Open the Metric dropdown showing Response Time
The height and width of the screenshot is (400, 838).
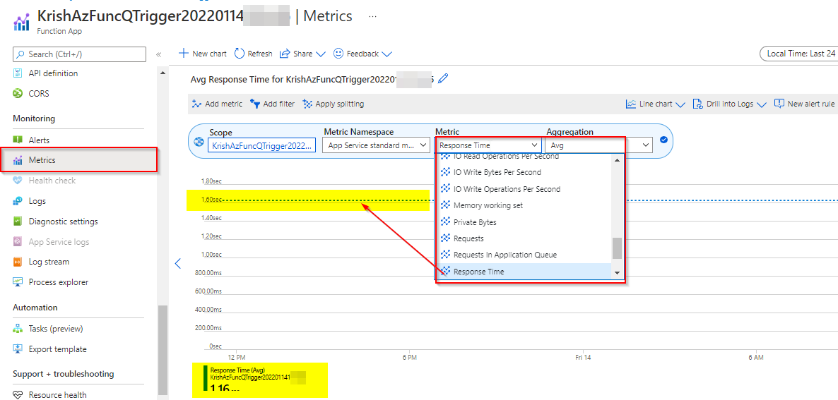(488, 145)
